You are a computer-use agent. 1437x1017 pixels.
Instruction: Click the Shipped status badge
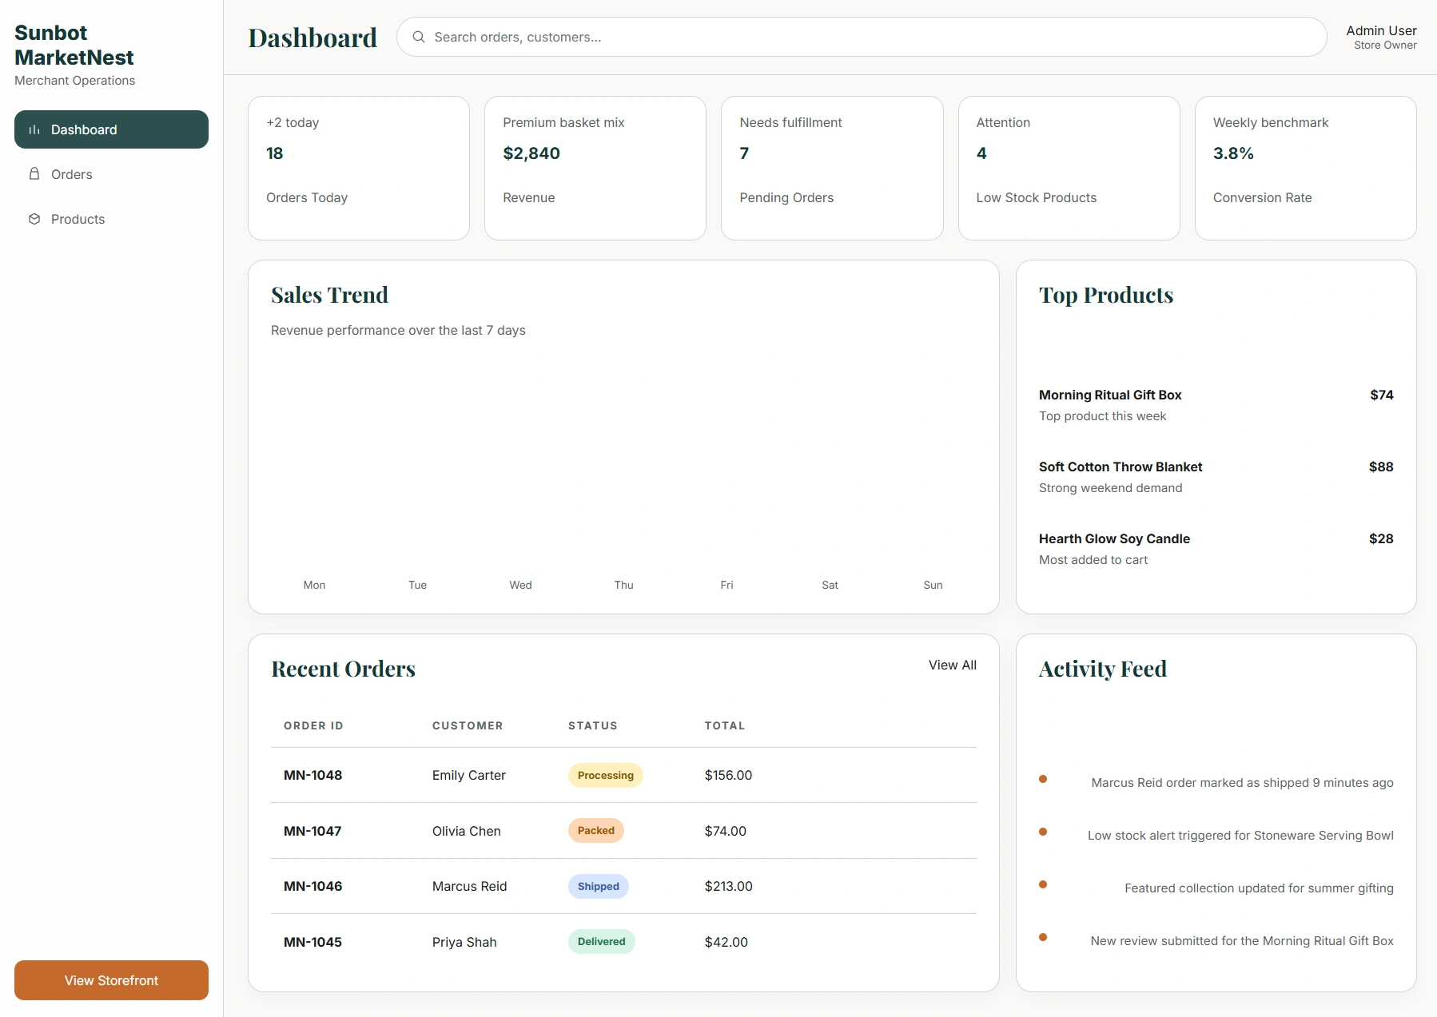pos(599,886)
